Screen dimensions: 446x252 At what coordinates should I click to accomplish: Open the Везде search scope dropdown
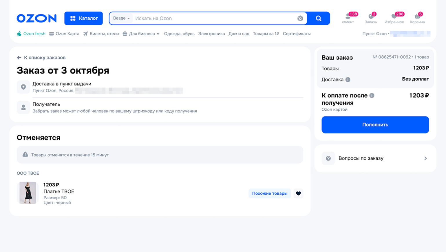pos(121,18)
